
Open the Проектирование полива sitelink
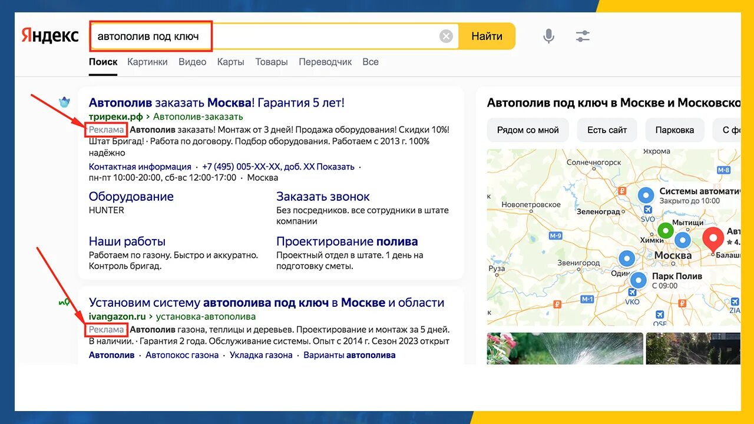tap(347, 241)
